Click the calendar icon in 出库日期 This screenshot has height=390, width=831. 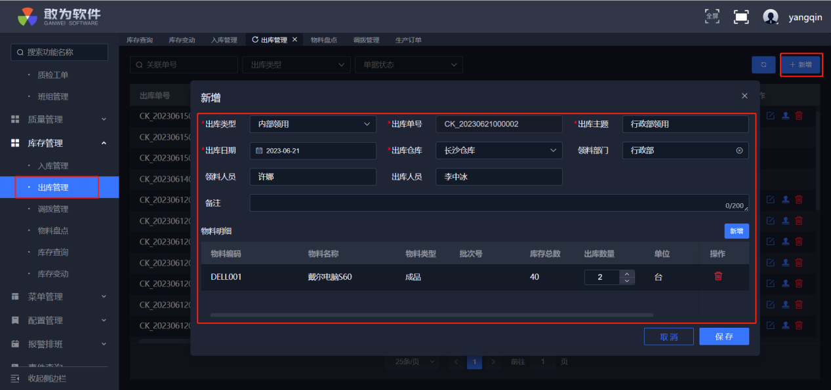(x=259, y=151)
